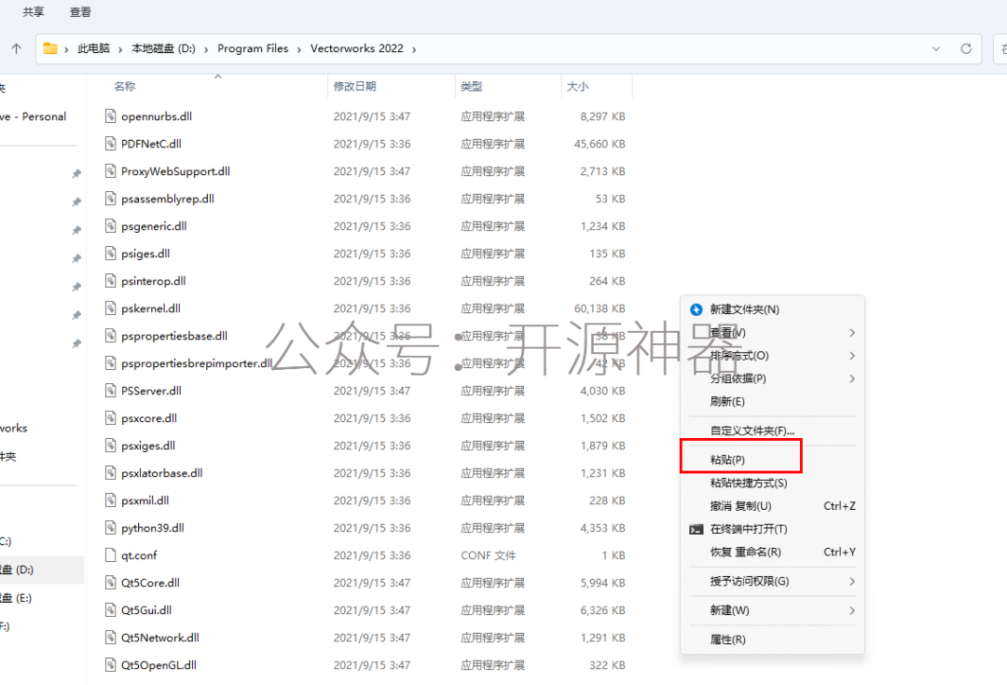This screenshot has height=685, width=1007.
Task: Click the psinterop.dll file icon
Action: [x=110, y=281]
